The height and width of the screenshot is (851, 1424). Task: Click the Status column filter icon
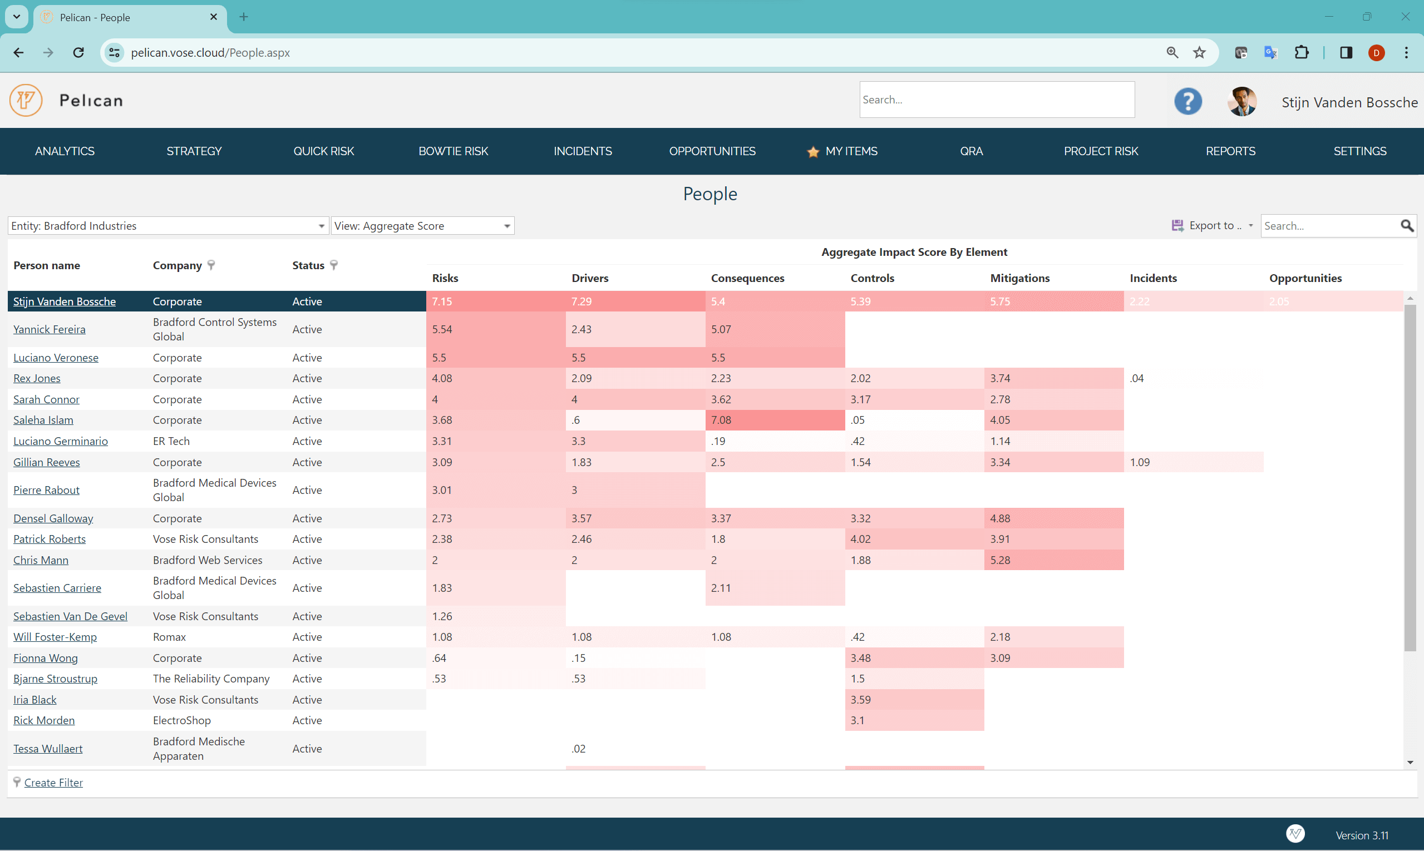334,265
